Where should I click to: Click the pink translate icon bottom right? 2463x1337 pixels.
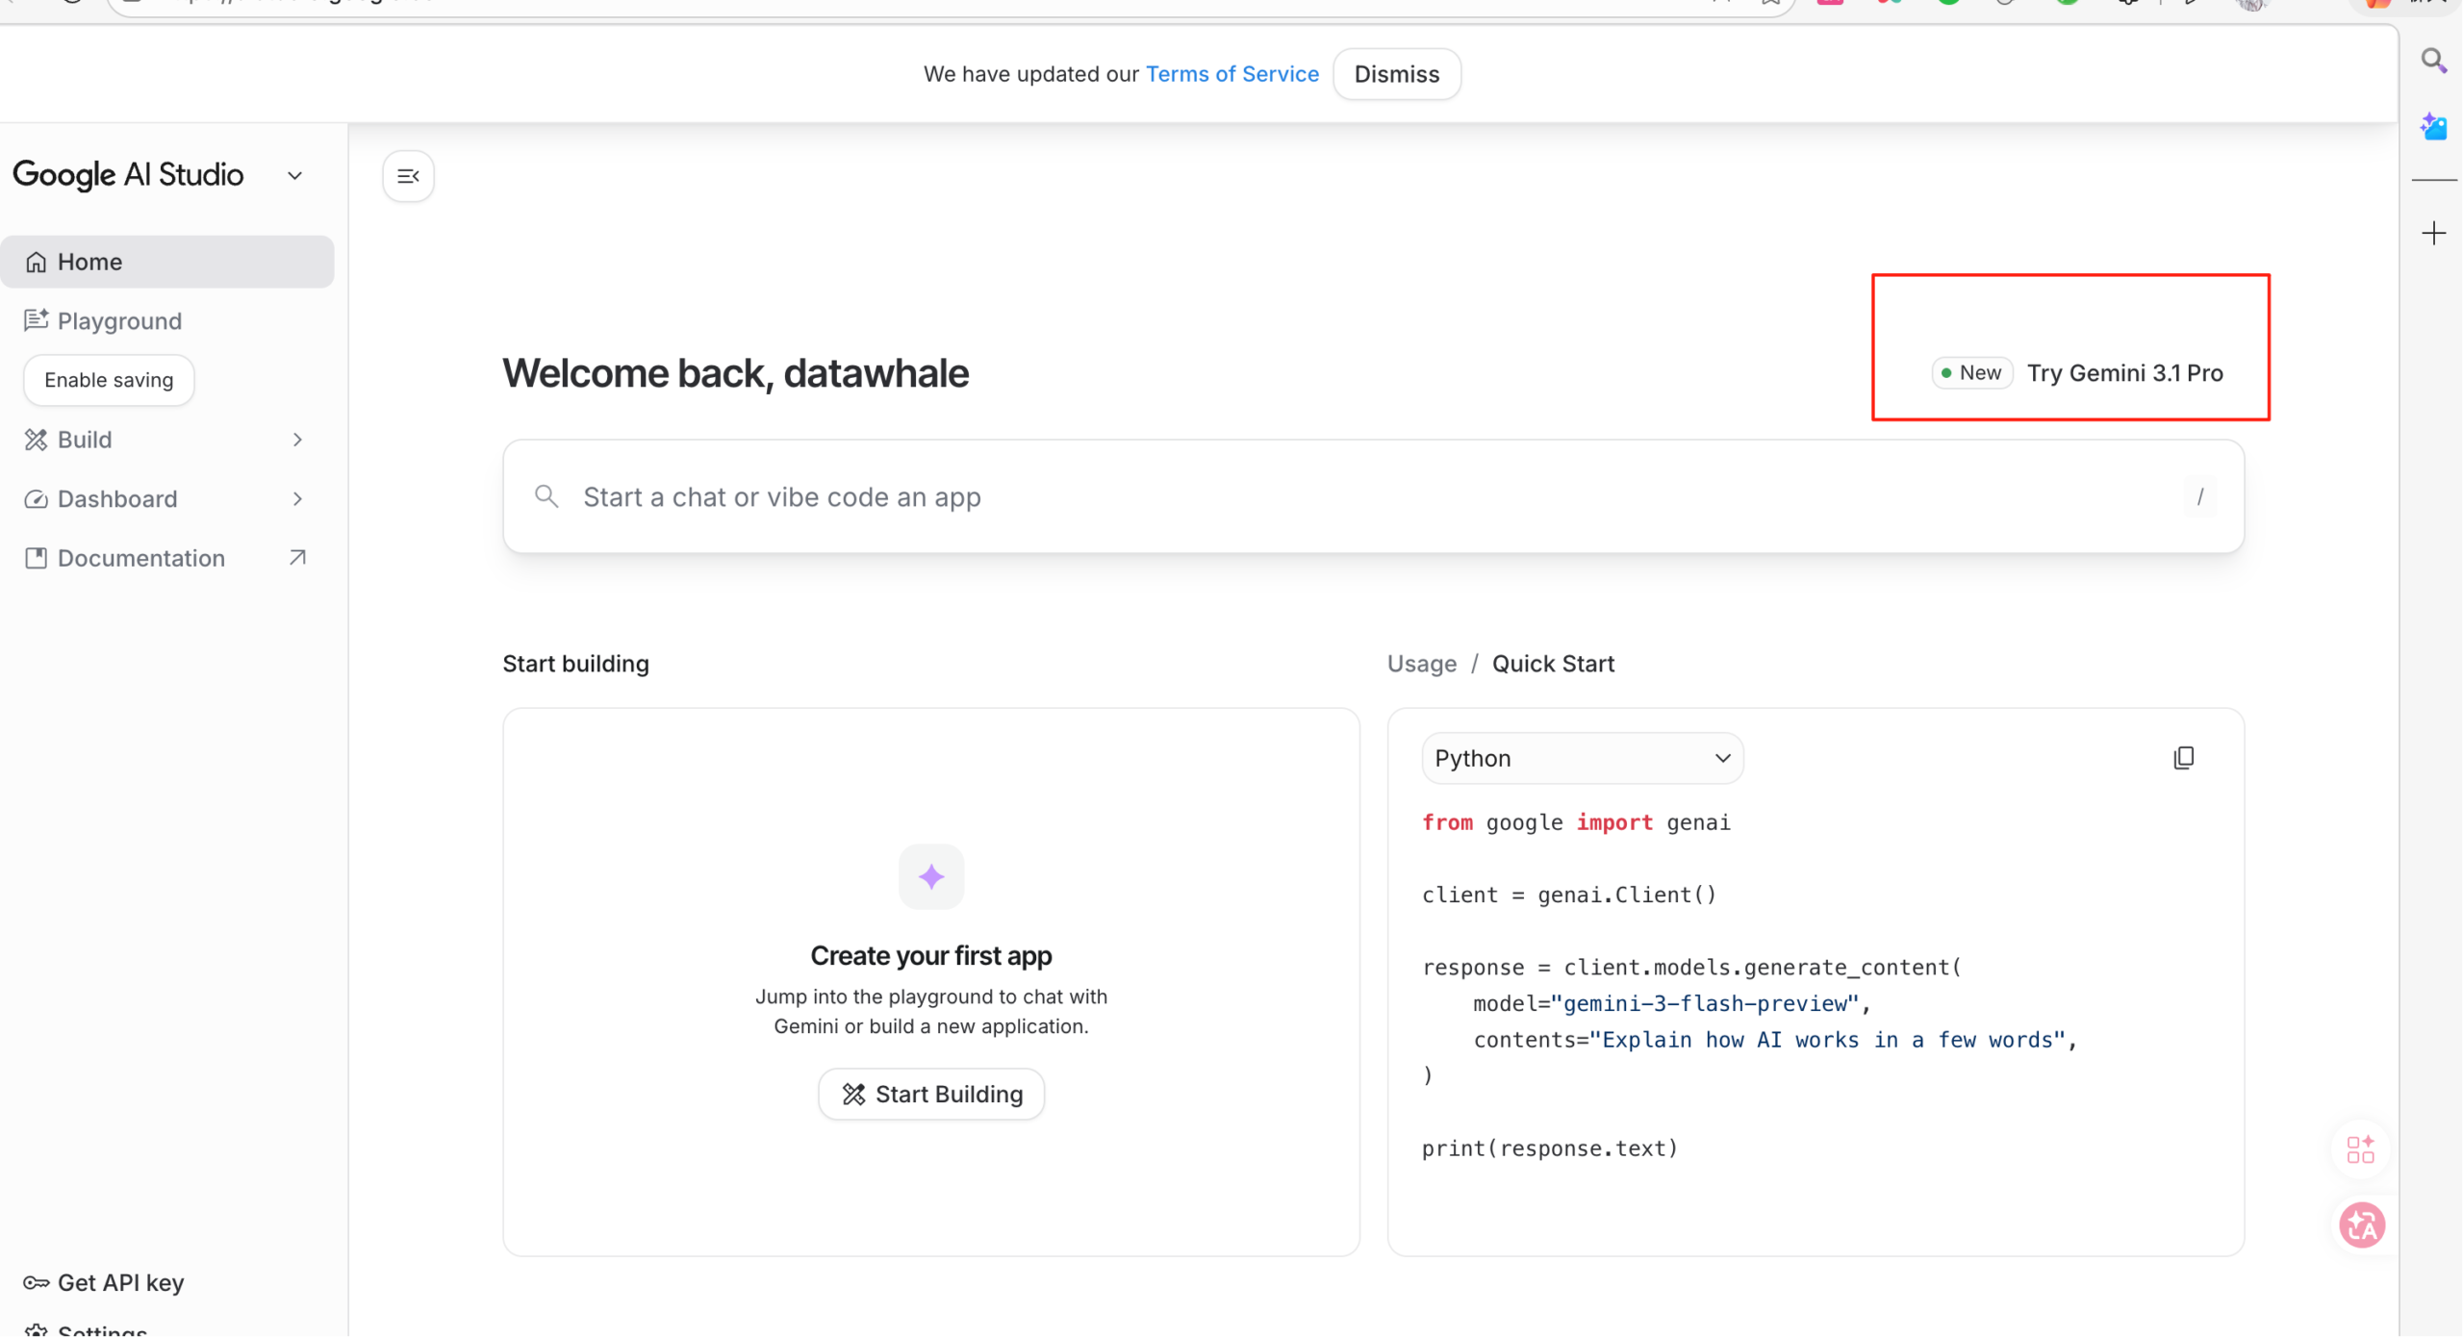(x=2361, y=1225)
